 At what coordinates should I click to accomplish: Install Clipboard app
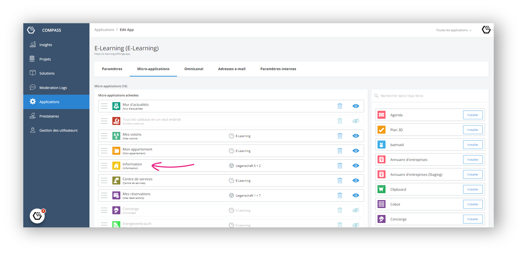click(473, 189)
